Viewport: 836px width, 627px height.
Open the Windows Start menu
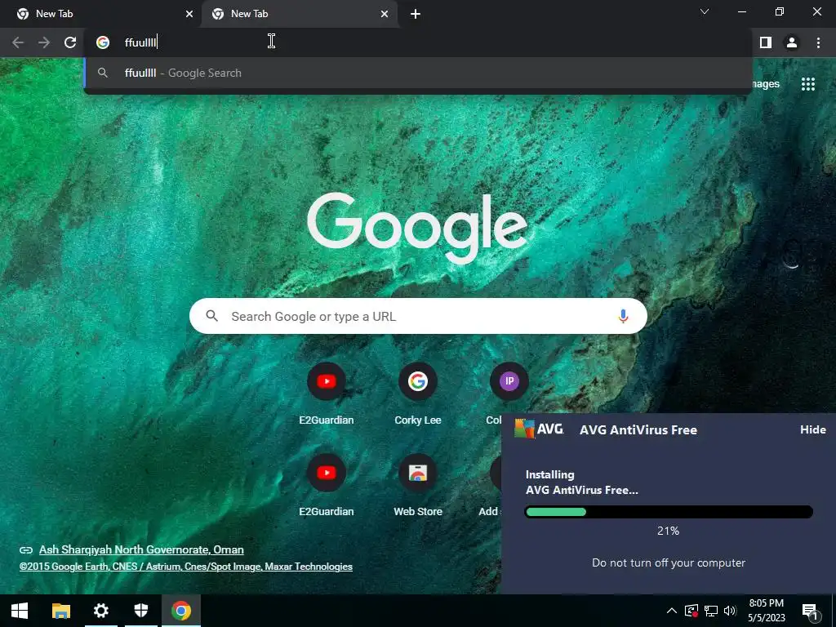(x=20, y=611)
